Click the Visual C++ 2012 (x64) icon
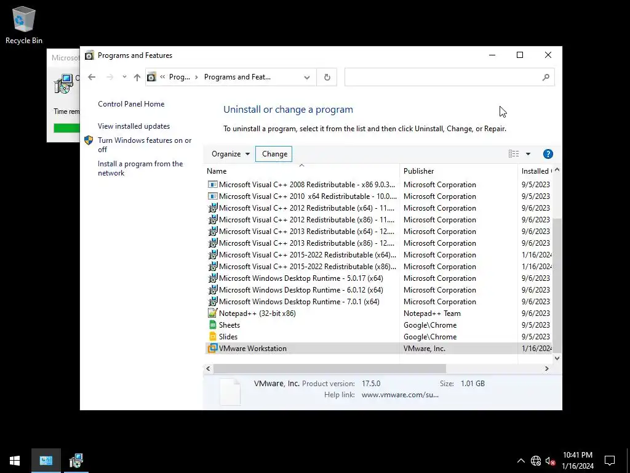Screen dimensions: 630x473 pyautogui.click(x=212, y=208)
